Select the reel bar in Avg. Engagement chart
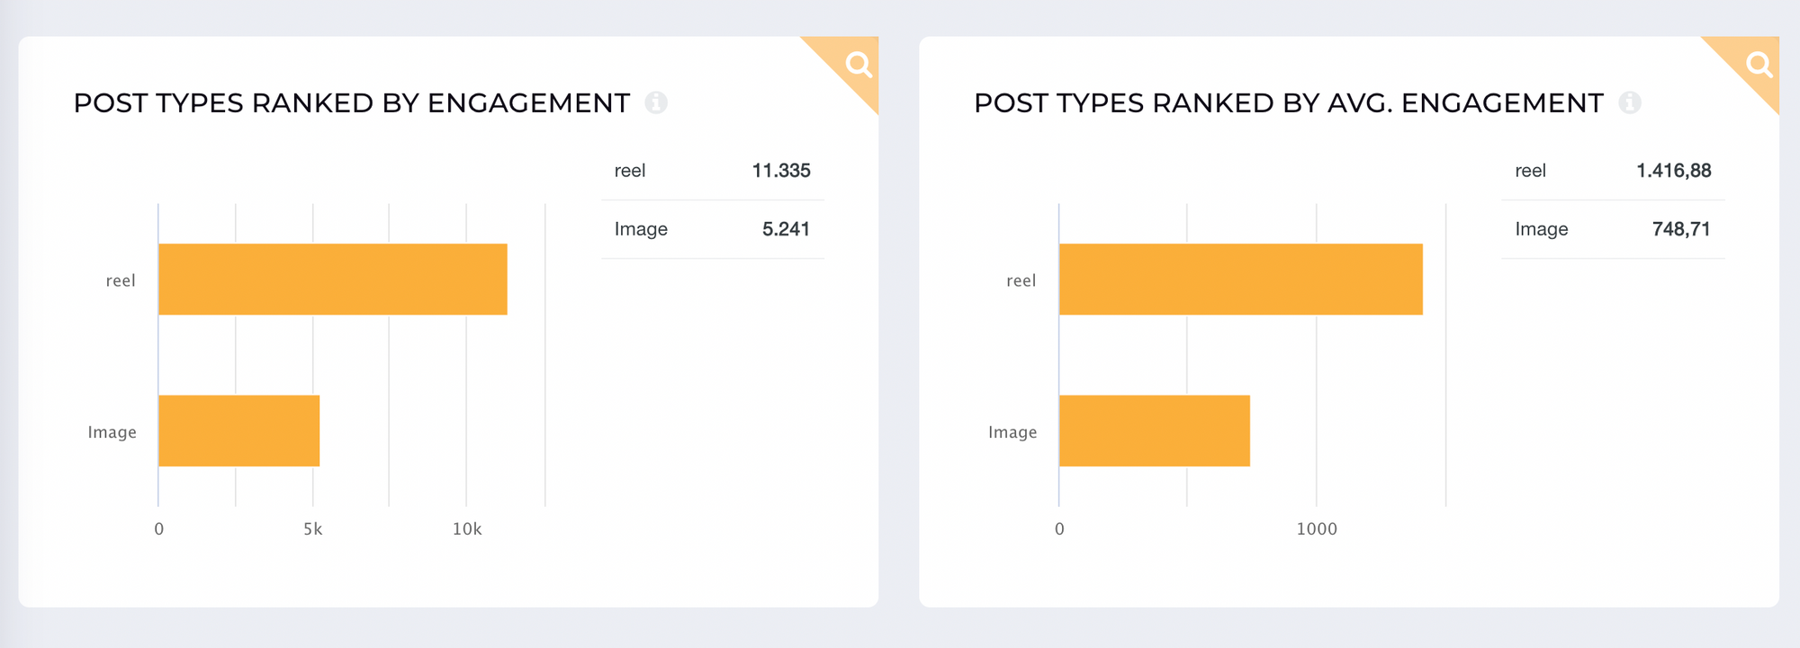The height and width of the screenshot is (648, 1800). point(1241,280)
